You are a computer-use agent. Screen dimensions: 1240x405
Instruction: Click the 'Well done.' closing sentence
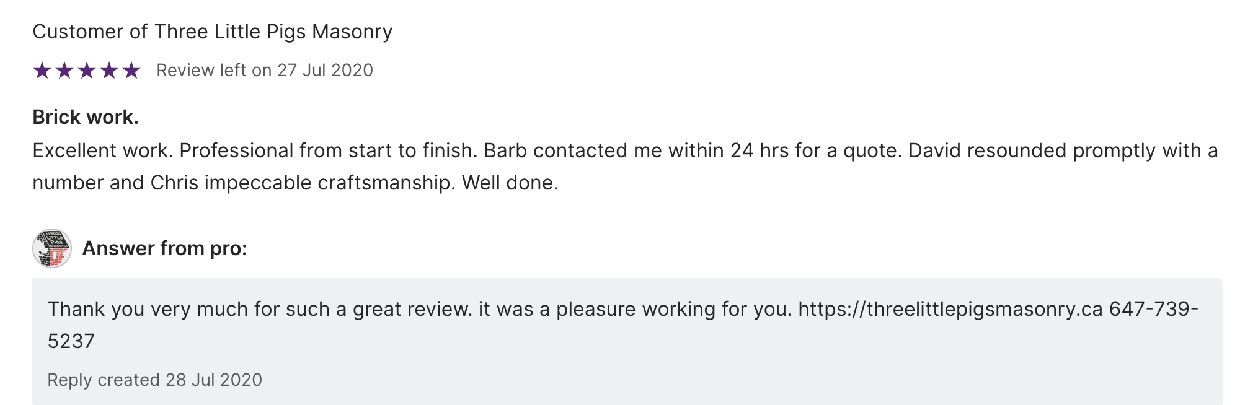510,183
